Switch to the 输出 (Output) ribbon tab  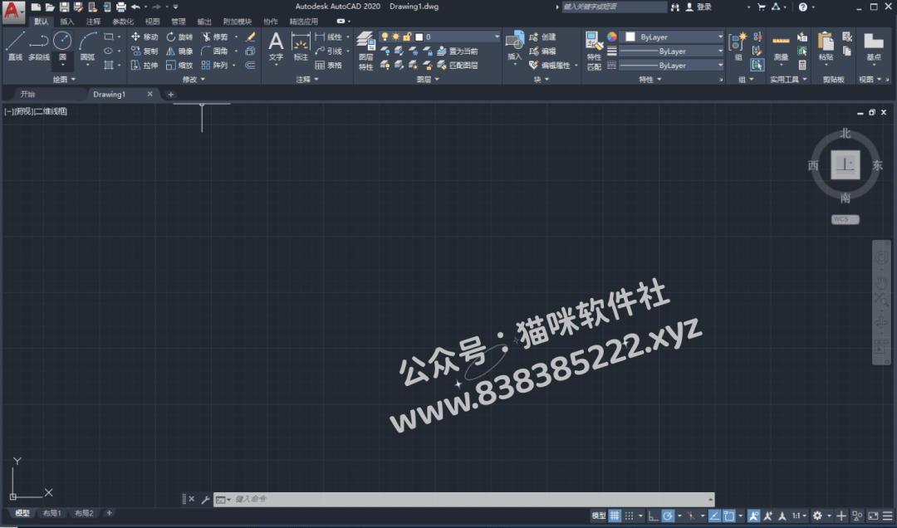204,22
